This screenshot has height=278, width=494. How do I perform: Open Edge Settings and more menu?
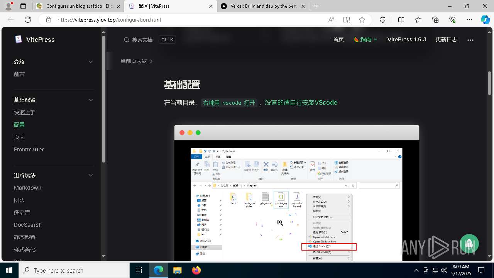tap(469, 20)
